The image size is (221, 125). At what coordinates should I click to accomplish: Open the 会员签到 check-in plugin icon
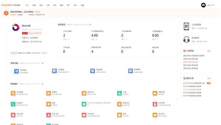84,115
